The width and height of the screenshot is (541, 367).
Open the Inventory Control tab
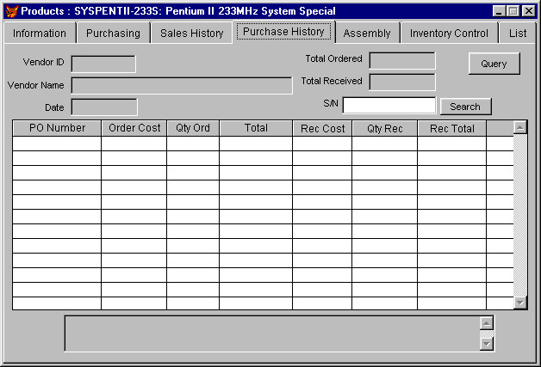tap(448, 34)
